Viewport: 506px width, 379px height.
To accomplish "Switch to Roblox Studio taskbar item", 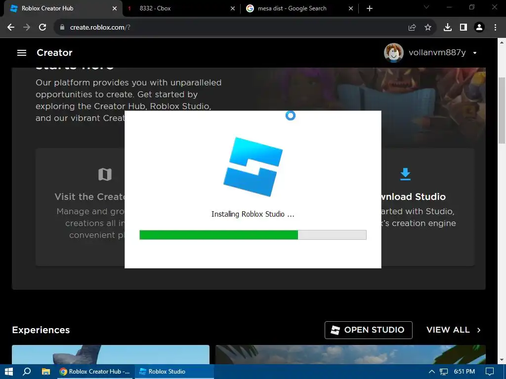I will pos(174,372).
